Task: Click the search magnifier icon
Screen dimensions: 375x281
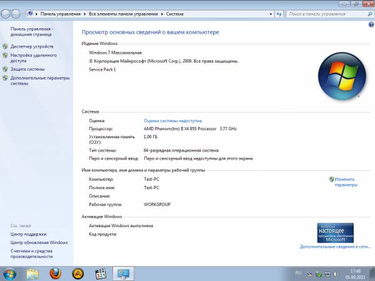Action: pos(370,14)
